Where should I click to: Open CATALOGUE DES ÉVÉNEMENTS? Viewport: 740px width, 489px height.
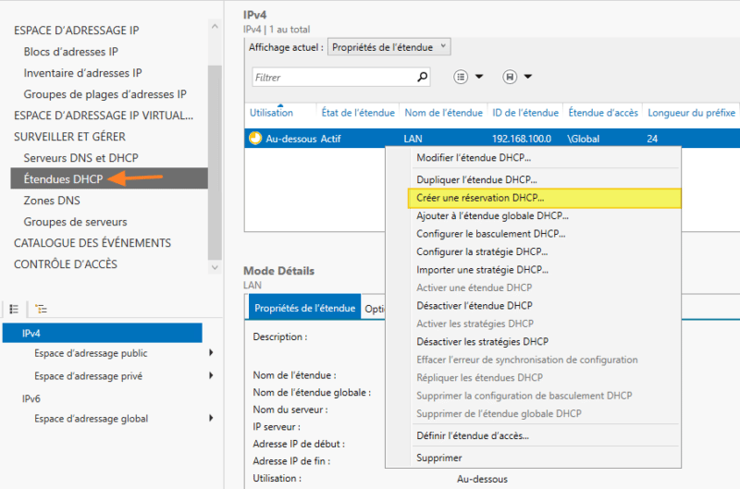pos(92,243)
